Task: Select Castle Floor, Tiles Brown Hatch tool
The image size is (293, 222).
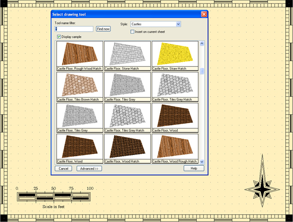Action: coord(80,87)
